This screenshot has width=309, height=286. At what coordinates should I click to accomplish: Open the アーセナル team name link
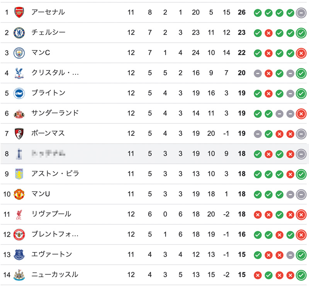pyautogui.click(x=48, y=12)
